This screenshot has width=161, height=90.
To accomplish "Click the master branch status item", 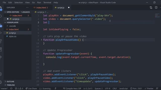I will [4, 88].
